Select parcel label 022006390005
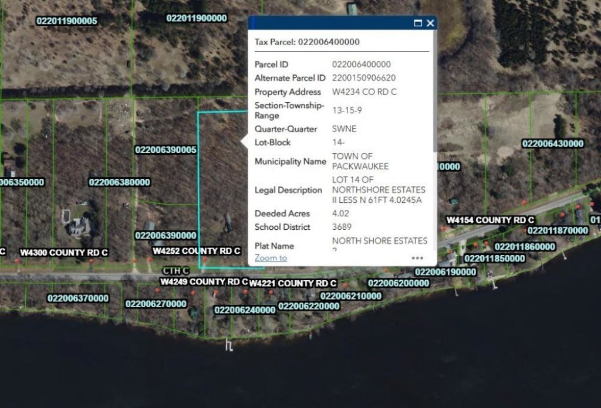Screen dimensions: 601x408 [166, 150]
